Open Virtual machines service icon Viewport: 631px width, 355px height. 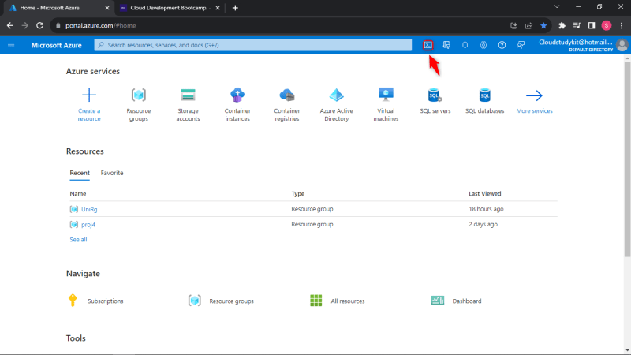pyautogui.click(x=386, y=95)
